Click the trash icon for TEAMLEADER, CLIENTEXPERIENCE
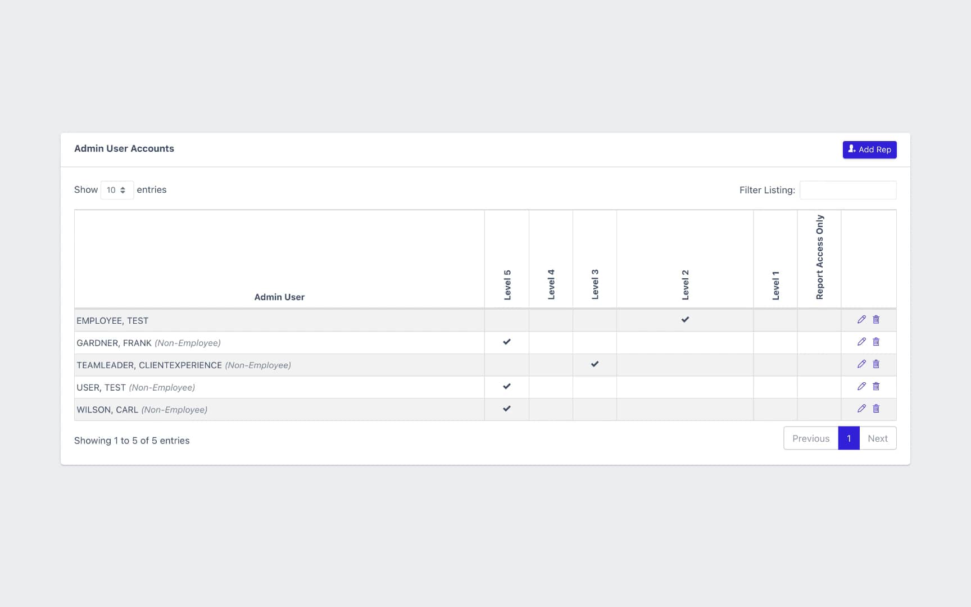This screenshot has height=607, width=971. (x=876, y=364)
